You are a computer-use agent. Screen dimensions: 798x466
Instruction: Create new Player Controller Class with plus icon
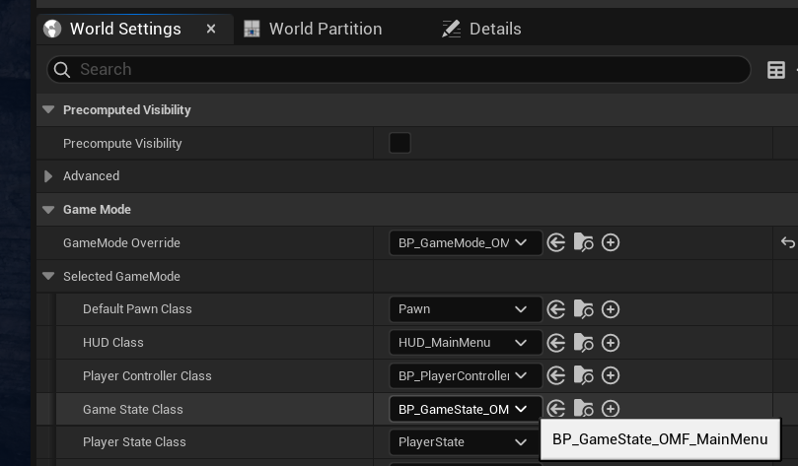tap(611, 376)
